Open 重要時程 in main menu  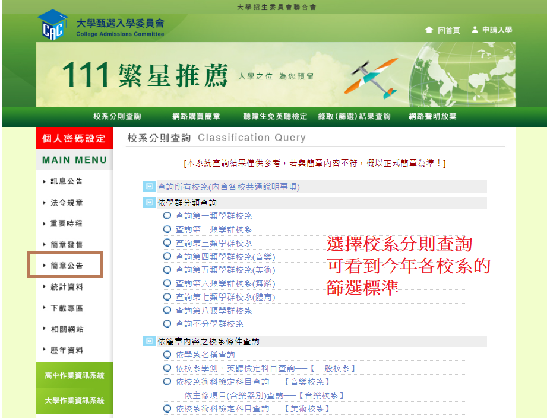click(x=67, y=224)
